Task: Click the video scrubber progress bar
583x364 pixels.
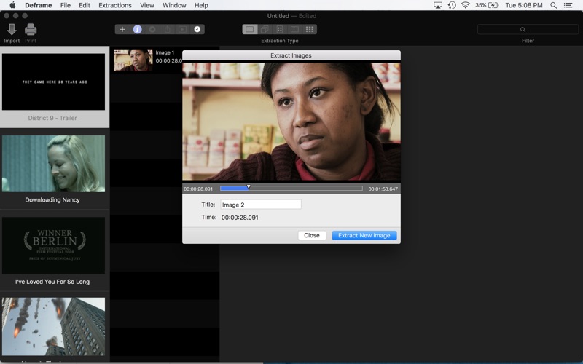Action: click(291, 189)
